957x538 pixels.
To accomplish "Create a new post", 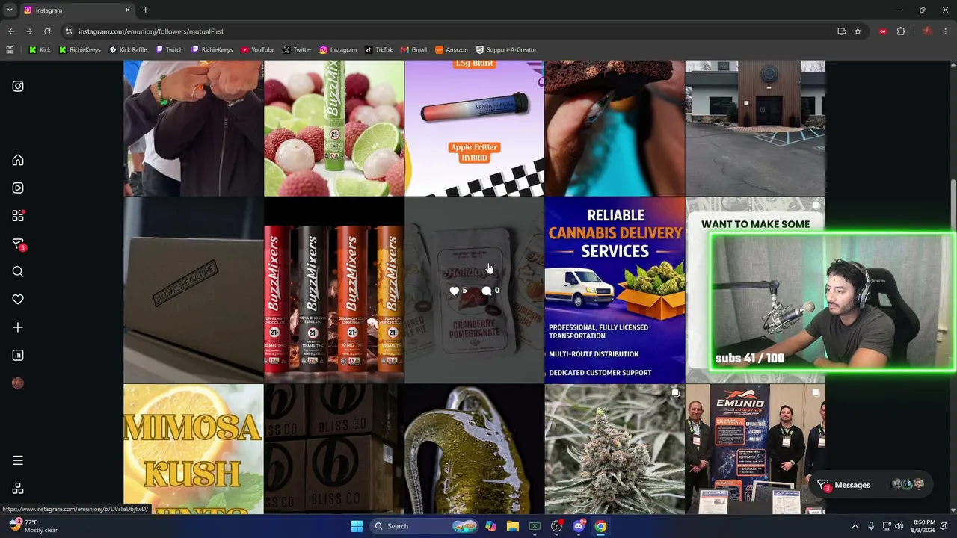I will click(x=18, y=327).
